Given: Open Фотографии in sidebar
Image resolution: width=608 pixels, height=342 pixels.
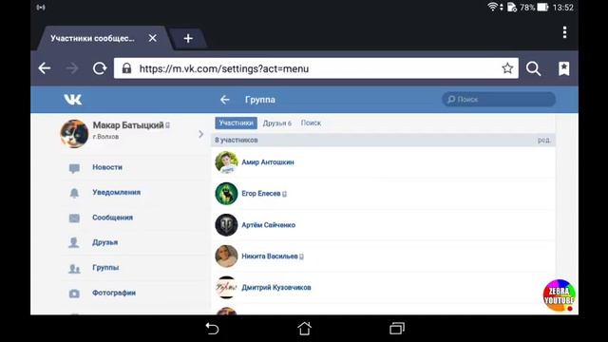Looking at the screenshot, I should pos(114,293).
